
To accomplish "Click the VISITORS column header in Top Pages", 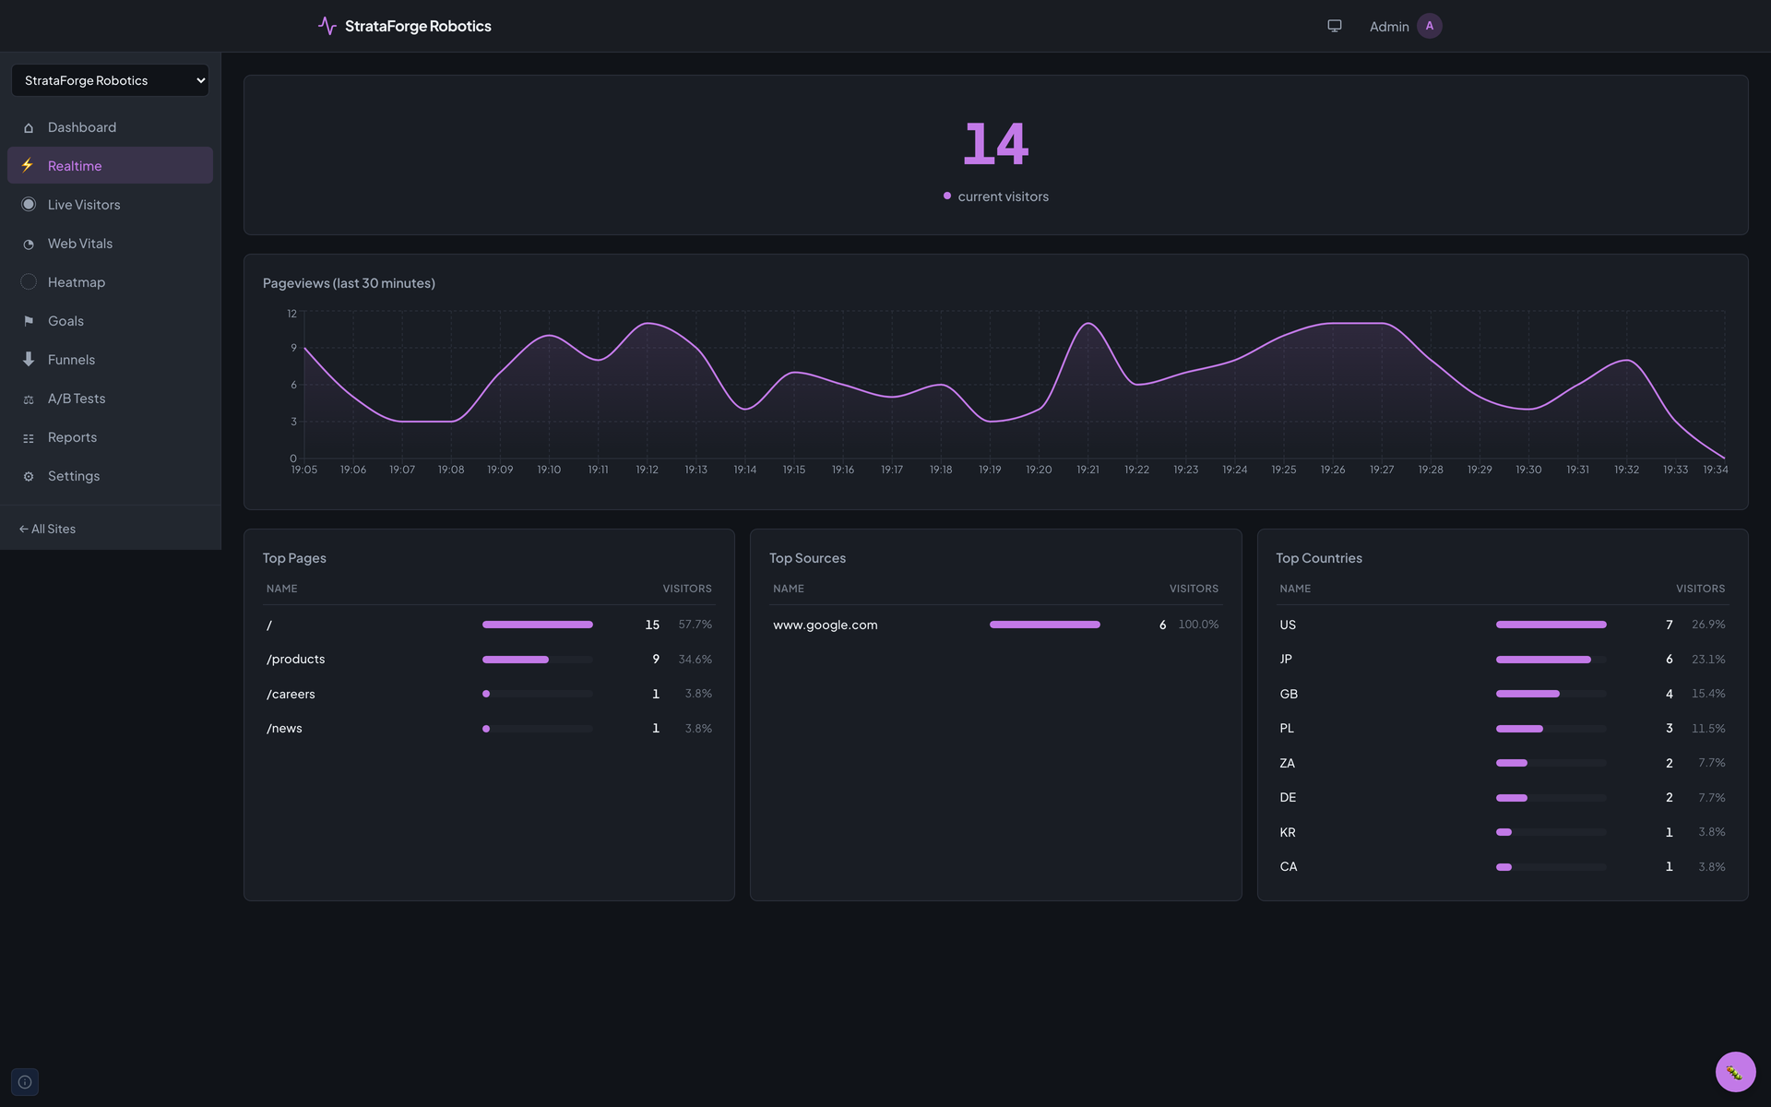I will [687, 589].
